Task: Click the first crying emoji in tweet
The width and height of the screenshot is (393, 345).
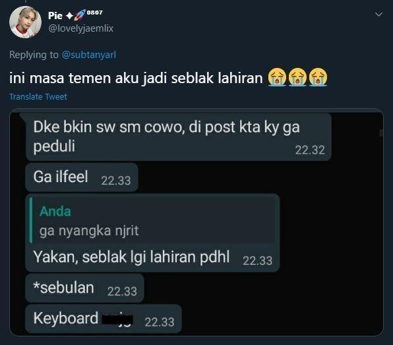Action: tap(277, 77)
